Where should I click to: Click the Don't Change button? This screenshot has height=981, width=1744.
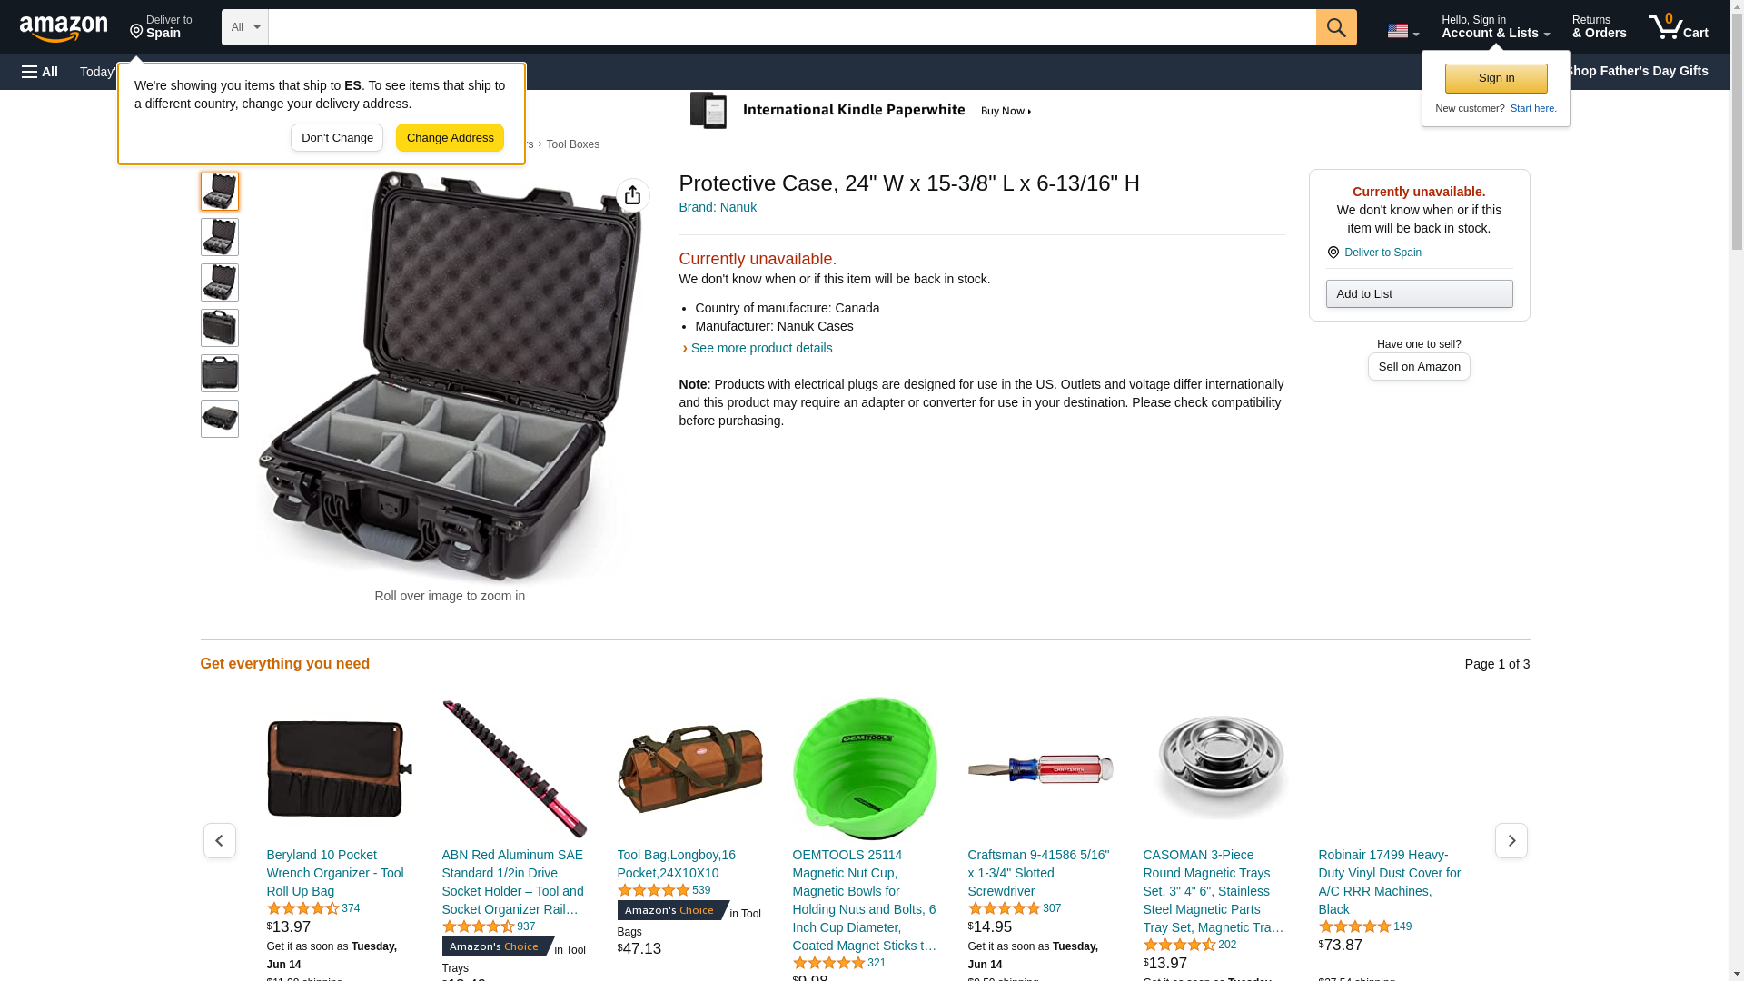(337, 138)
